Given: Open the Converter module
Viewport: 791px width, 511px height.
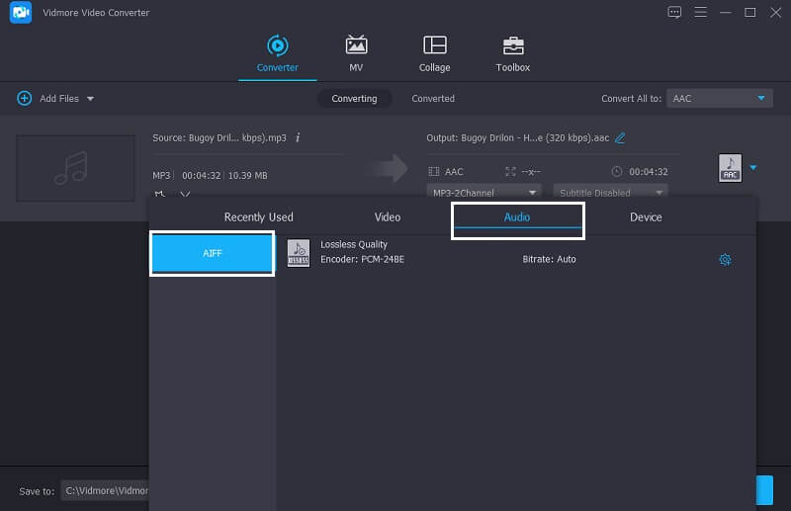Looking at the screenshot, I should (x=277, y=53).
